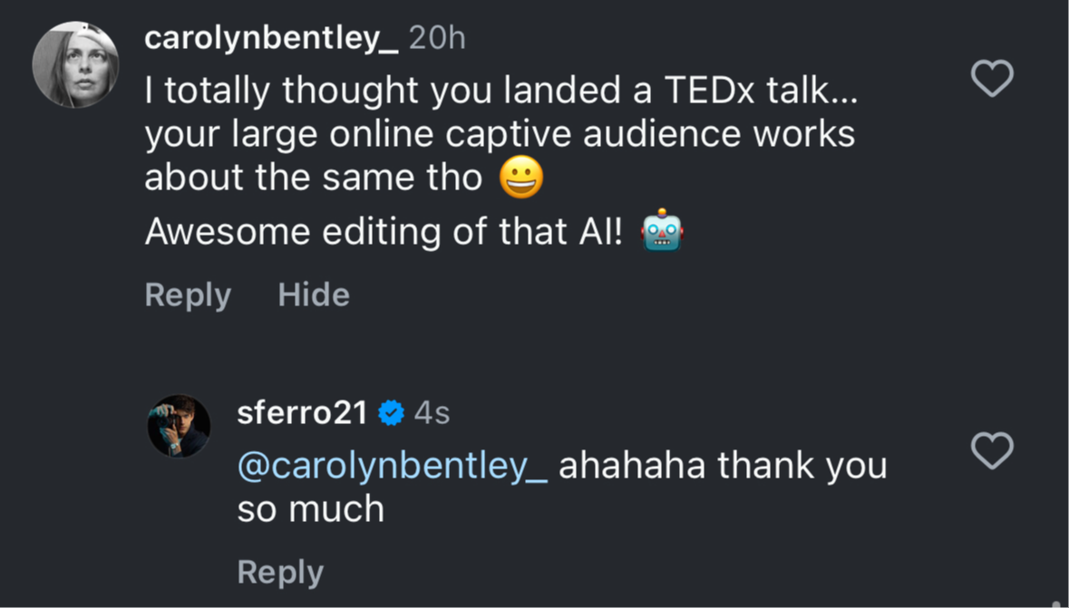The height and width of the screenshot is (608, 1069).
Task: Click the blue verified badge beside sferro21
Action: click(392, 413)
